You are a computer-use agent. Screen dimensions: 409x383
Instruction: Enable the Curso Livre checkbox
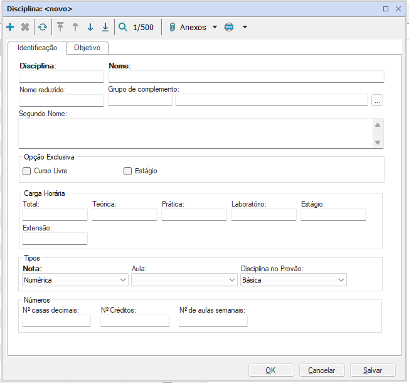point(27,171)
